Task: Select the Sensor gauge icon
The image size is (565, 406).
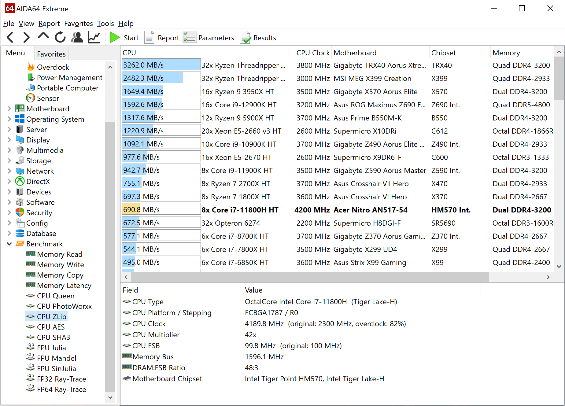Action: (x=31, y=98)
